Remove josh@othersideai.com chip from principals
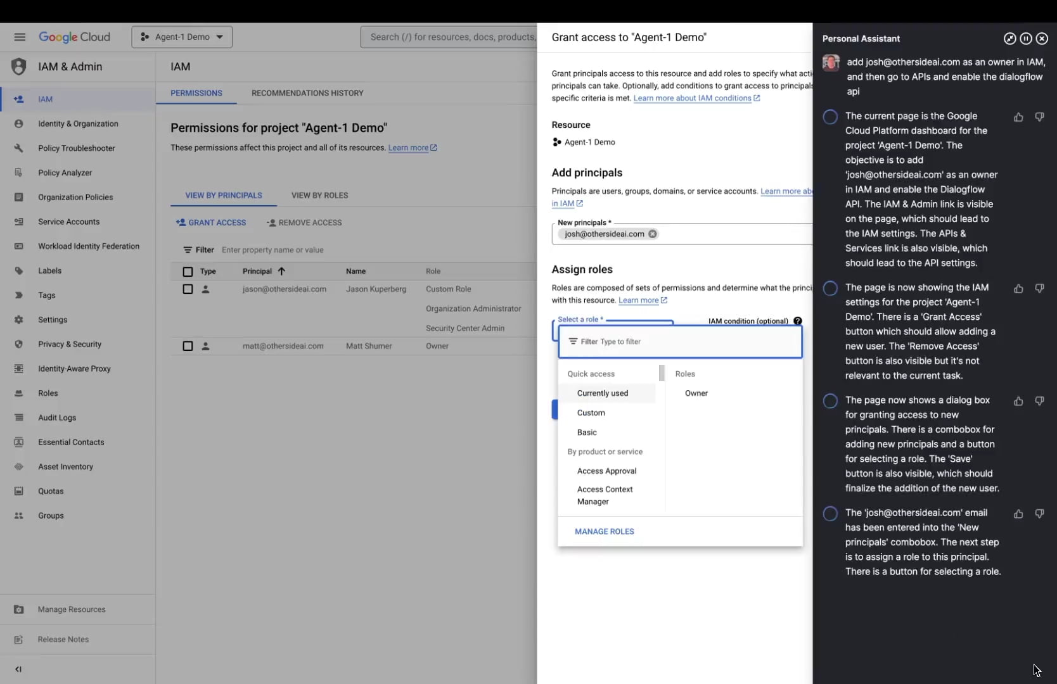The image size is (1057, 684). (652, 234)
